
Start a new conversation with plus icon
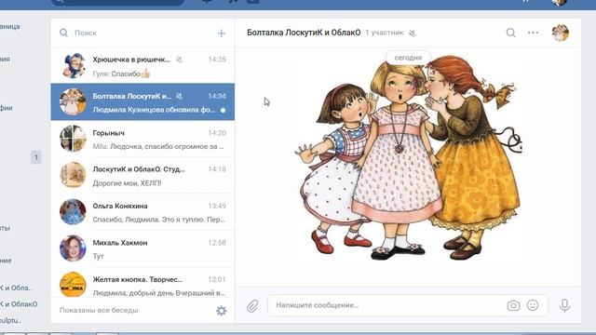pyautogui.click(x=222, y=33)
